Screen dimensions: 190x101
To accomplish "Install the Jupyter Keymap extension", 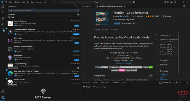I will click(77, 26).
